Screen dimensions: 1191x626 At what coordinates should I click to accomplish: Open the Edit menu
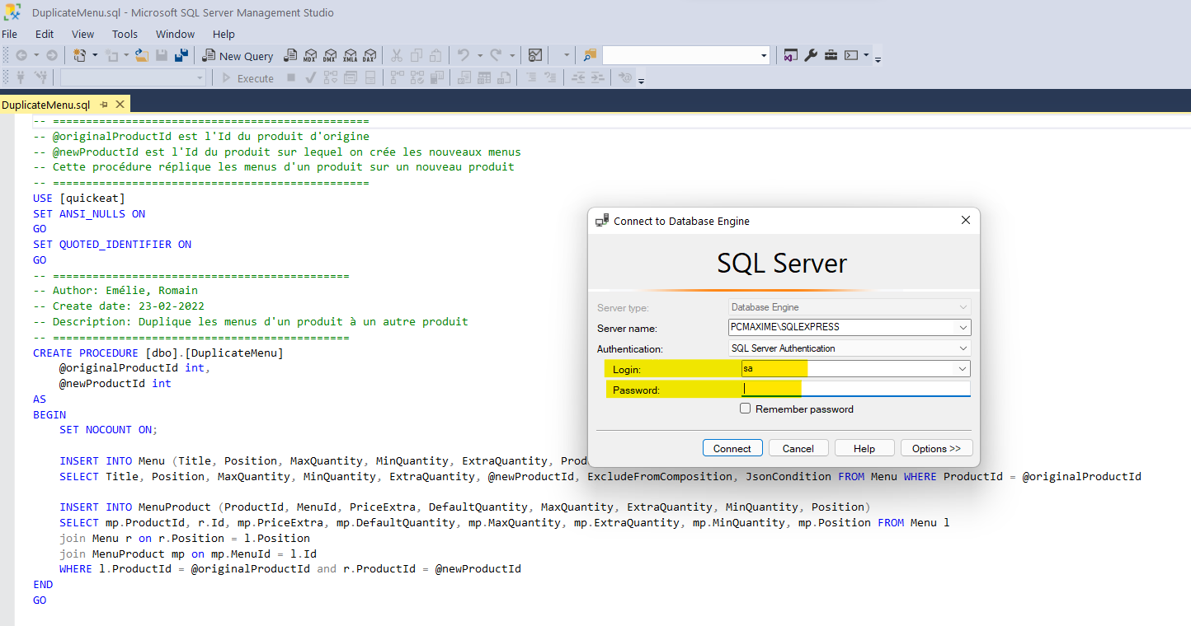coord(45,34)
